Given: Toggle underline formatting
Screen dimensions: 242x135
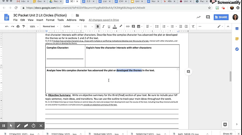Looking at the screenshot, I should click(109, 26).
